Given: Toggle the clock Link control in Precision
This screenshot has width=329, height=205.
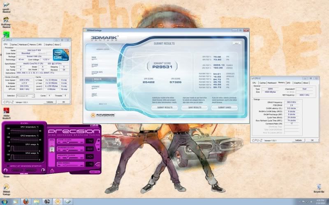Looking at the screenshot, I should tap(98, 145).
